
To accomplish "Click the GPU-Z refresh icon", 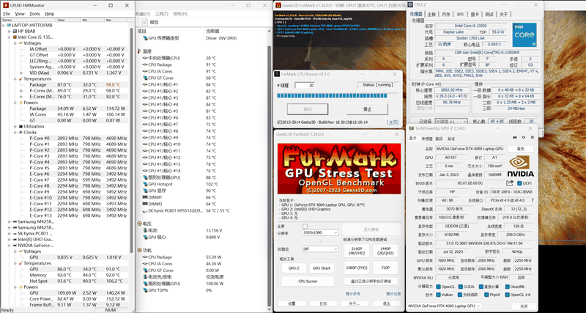I will click(524, 138).
